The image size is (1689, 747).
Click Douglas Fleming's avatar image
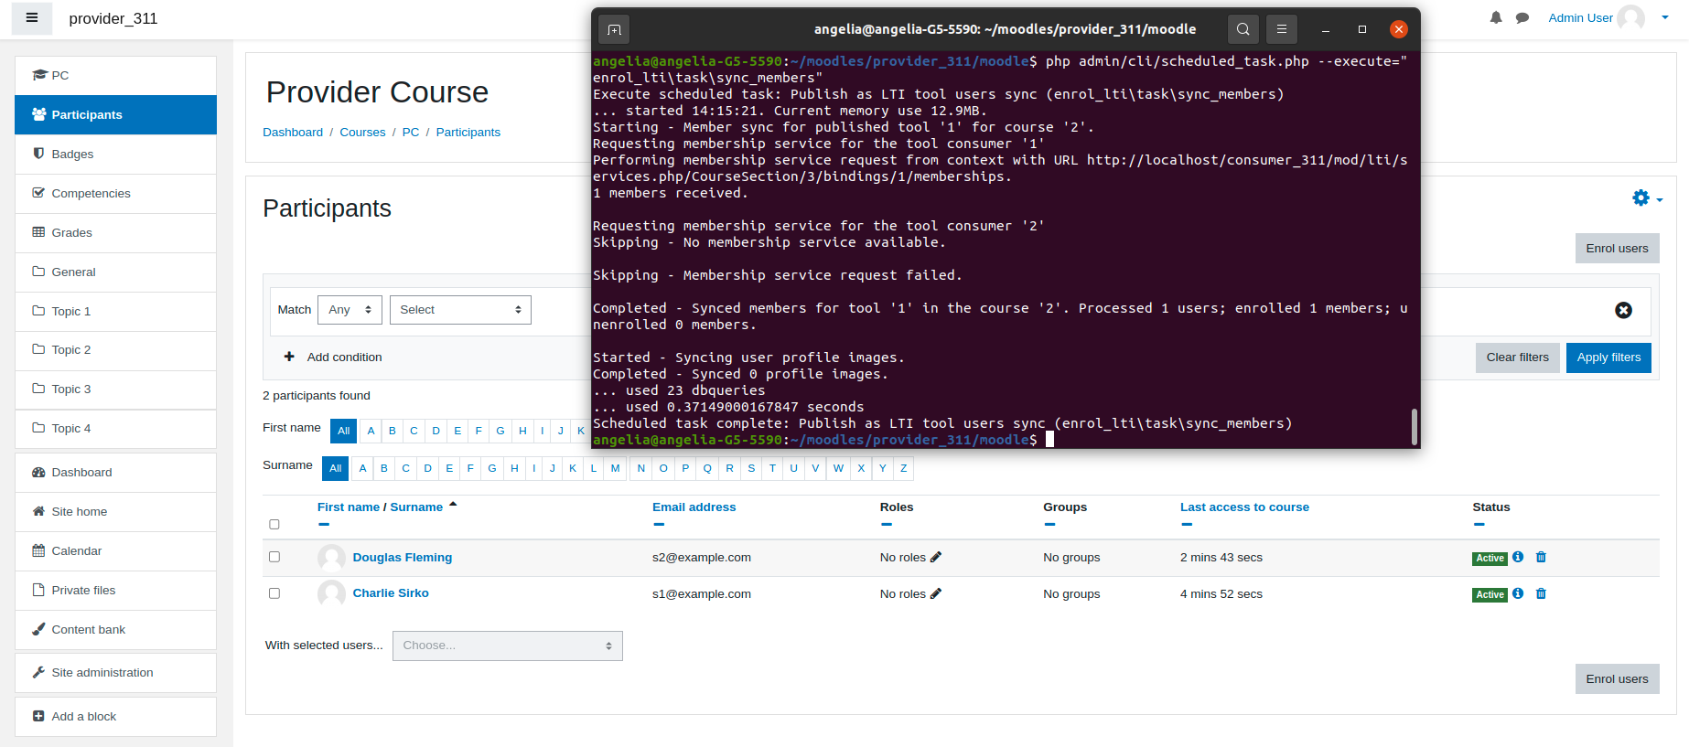[x=331, y=558]
